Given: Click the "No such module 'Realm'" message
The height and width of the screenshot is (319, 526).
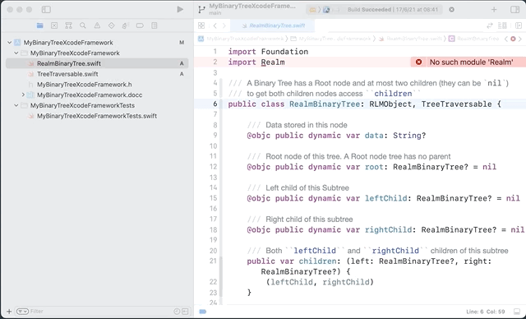Looking at the screenshot, I should click(471, 62).
